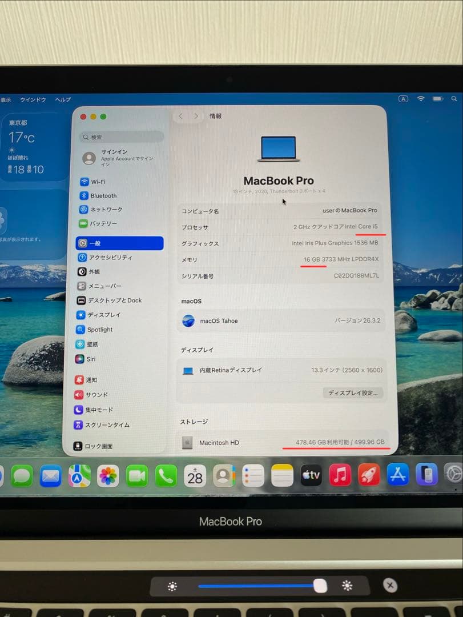
Task: Click the コンピュータ名 row
Action: coord(279,211)
